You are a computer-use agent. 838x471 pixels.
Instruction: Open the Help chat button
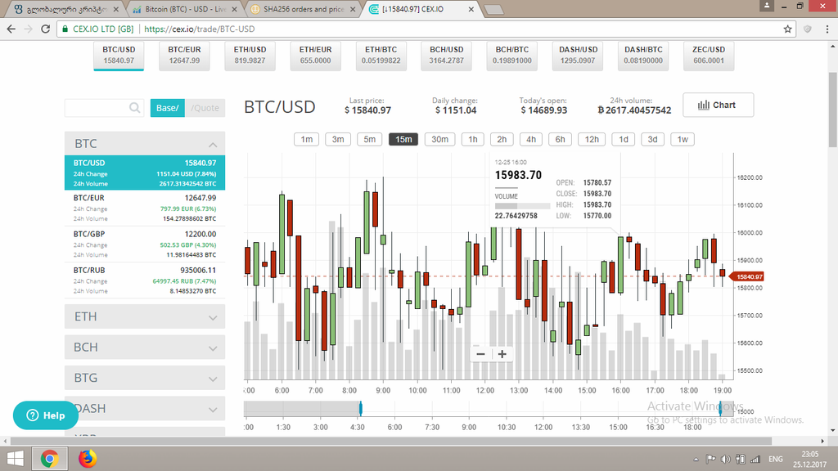point(46,415)
